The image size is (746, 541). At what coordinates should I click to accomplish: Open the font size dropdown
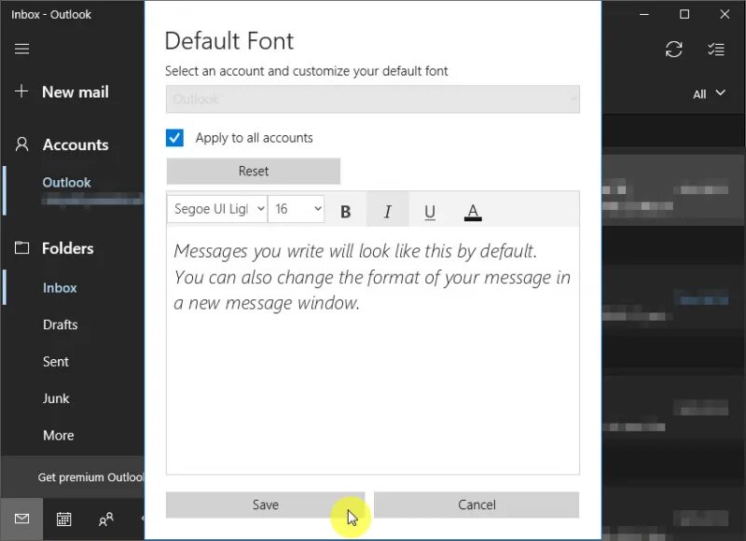pos(296,209)
